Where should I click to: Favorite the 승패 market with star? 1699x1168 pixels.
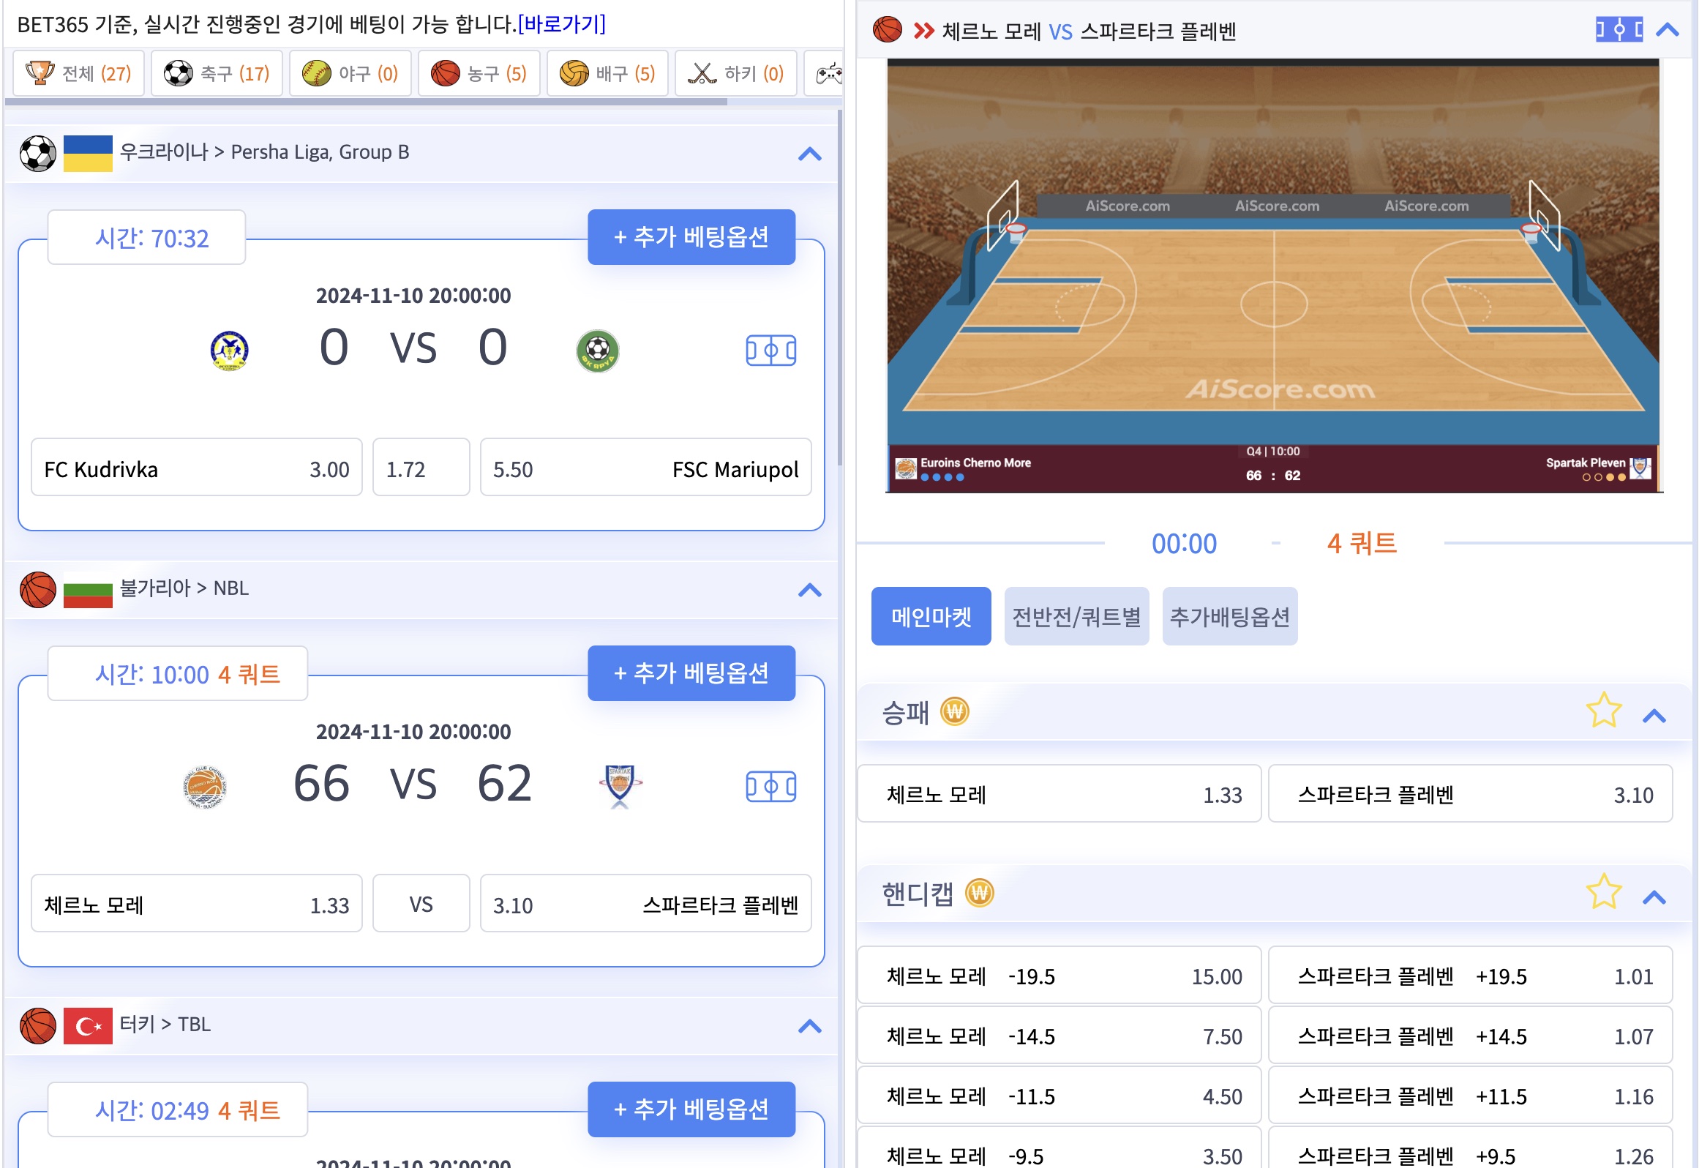click(x=1603, y=711)
